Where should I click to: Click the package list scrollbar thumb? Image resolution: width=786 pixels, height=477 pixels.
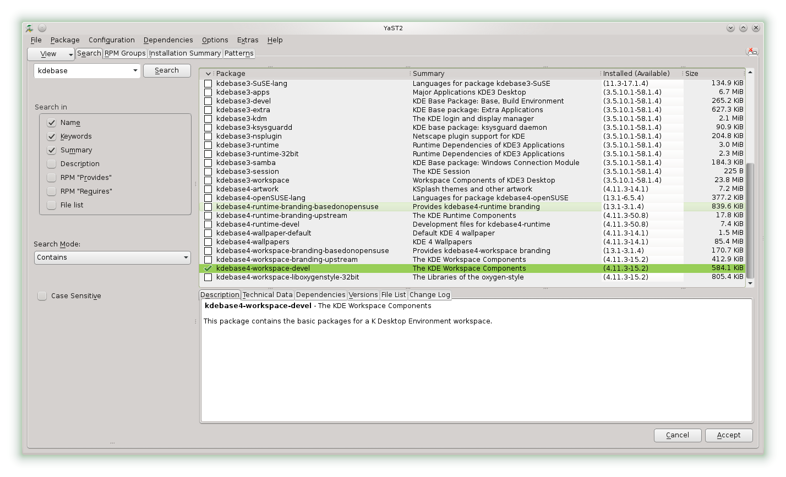point(750,220)
